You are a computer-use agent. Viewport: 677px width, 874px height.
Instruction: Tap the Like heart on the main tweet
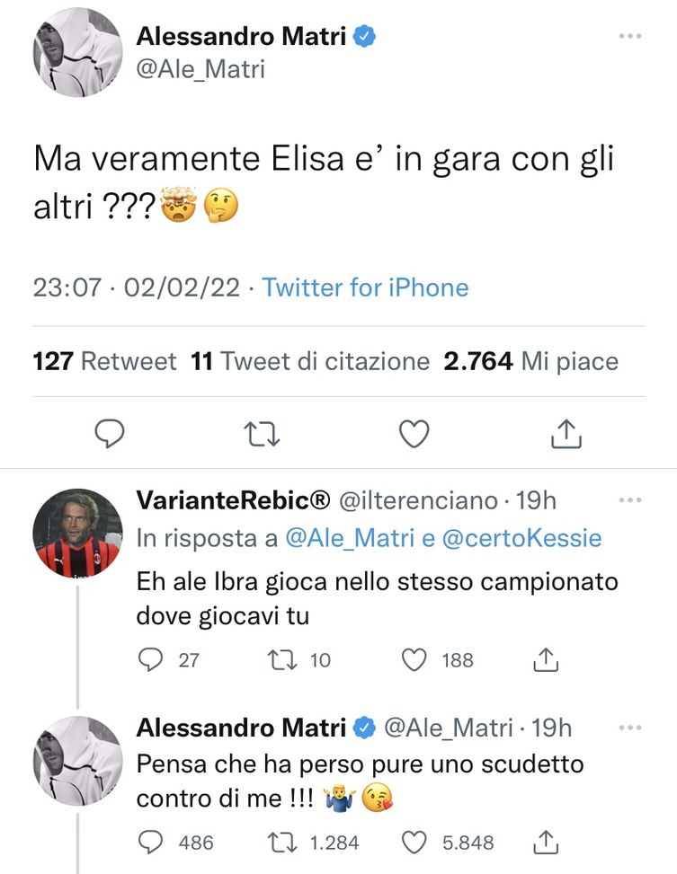point(413,434)
